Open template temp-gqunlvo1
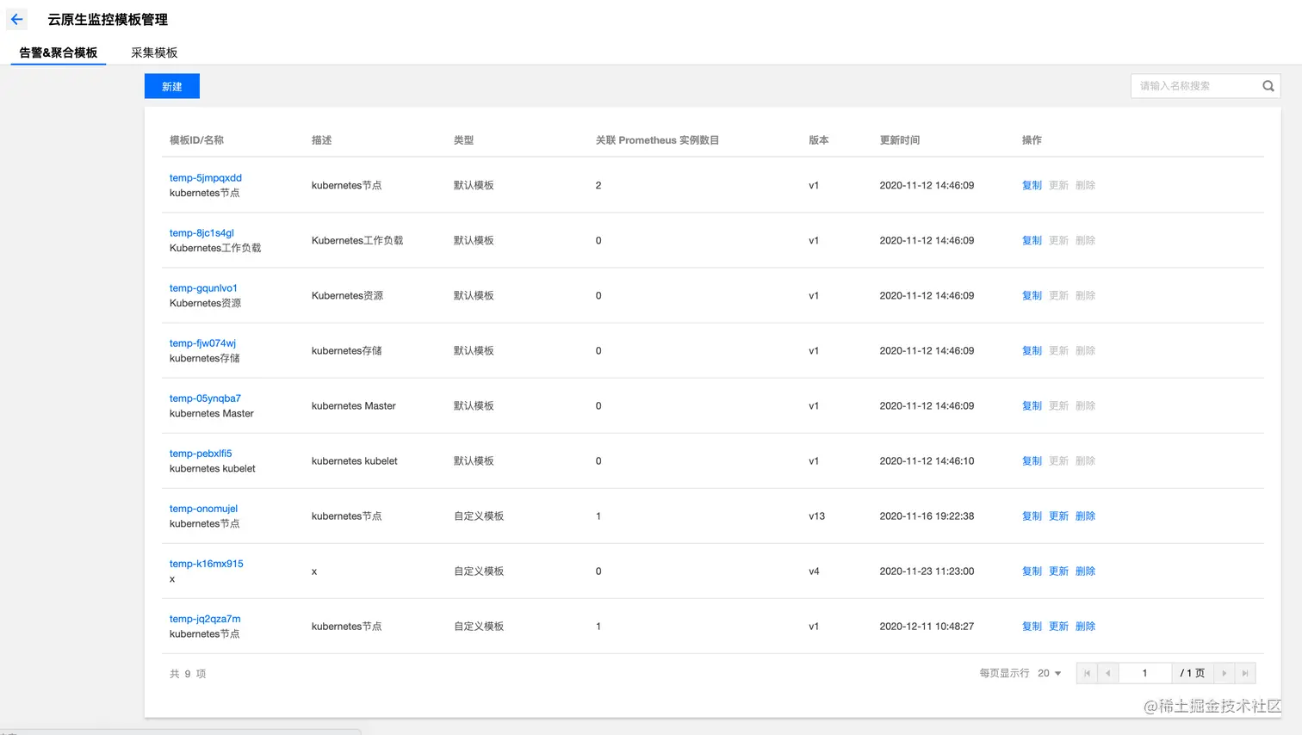Image resolution: width=1302 pixels, height=735 pixels. [x=203, y=288]
